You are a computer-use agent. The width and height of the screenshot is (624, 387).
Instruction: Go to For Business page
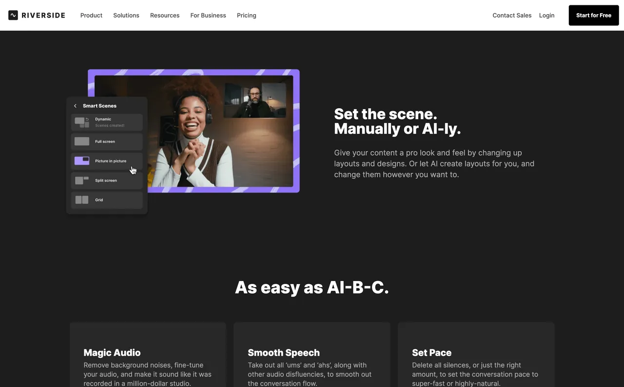208,16
